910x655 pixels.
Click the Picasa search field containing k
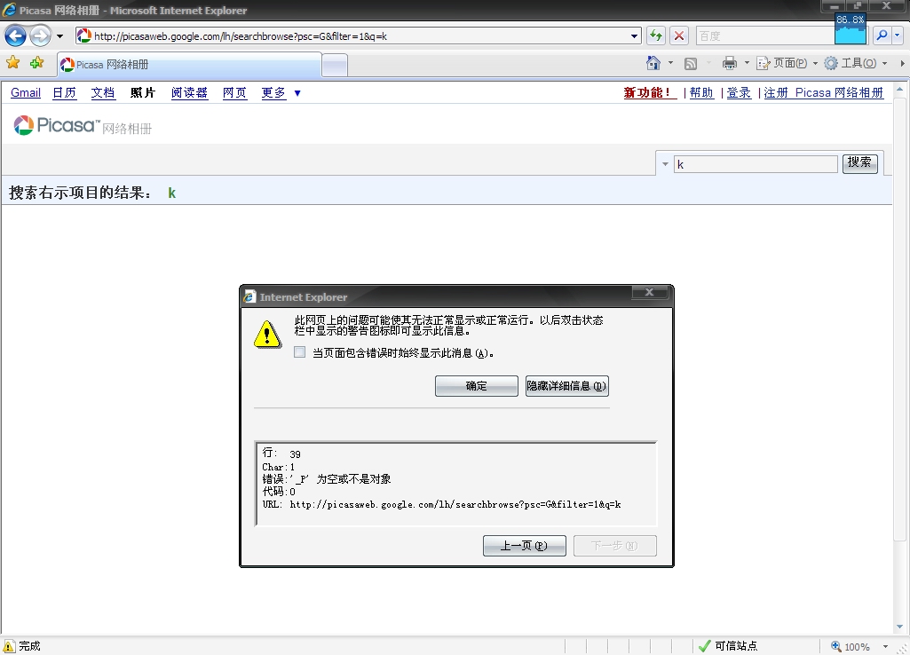pyautogui.click(x=756, y=164)
